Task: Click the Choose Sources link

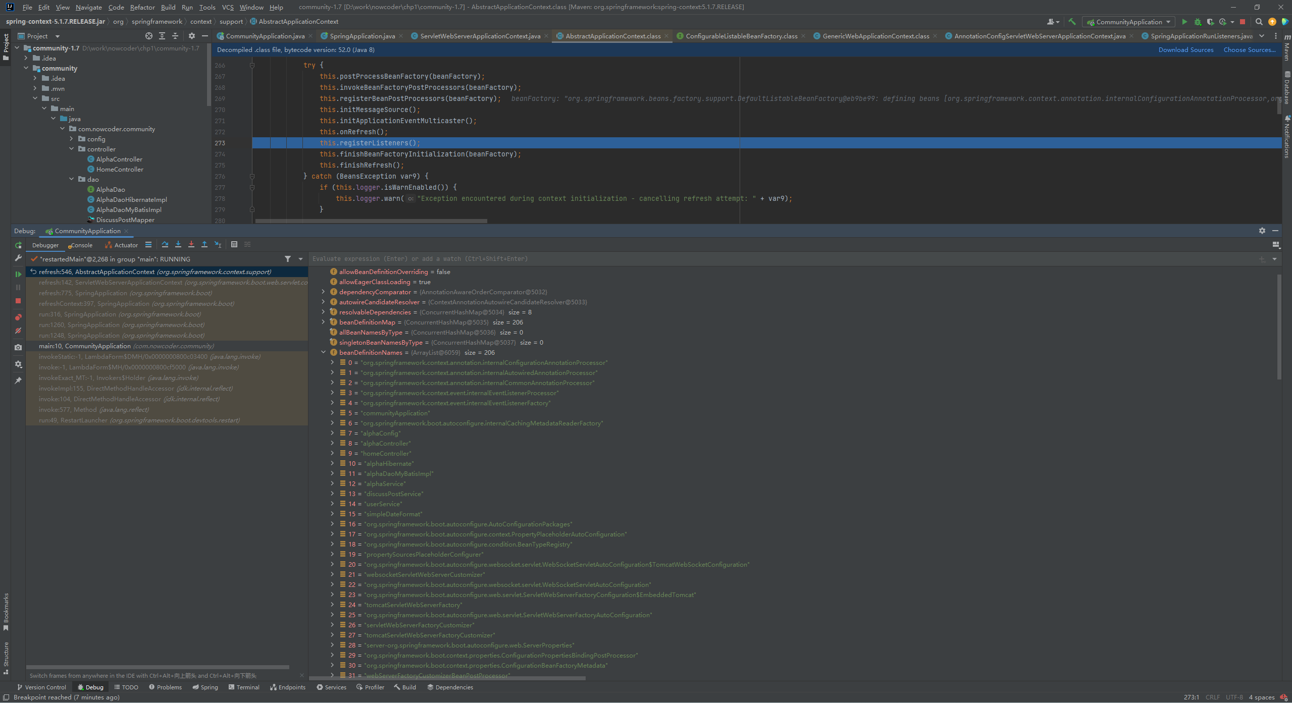Action: (1249, 49)
